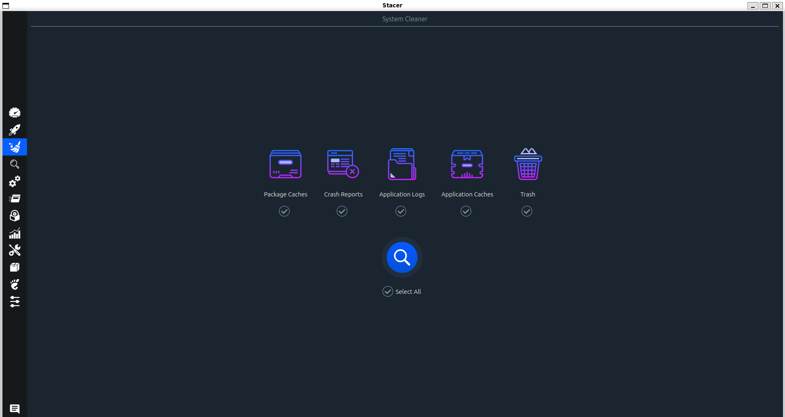
Task: Open the Processes panel icon
Action: point(15,199)
